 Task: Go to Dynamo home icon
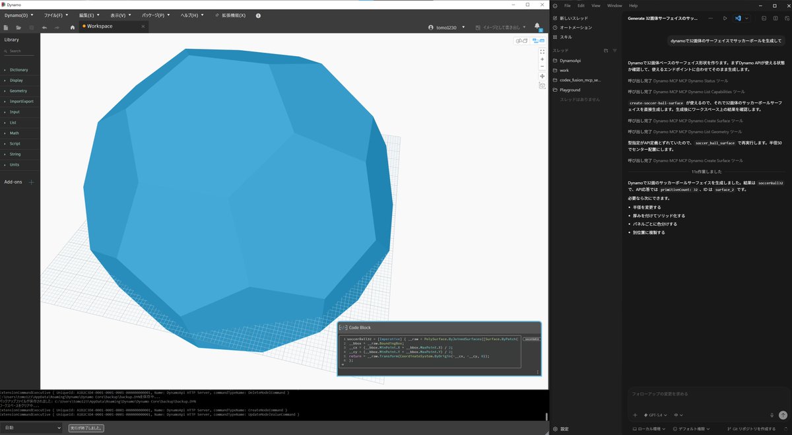pyautogui.click(x=73, y=27)
